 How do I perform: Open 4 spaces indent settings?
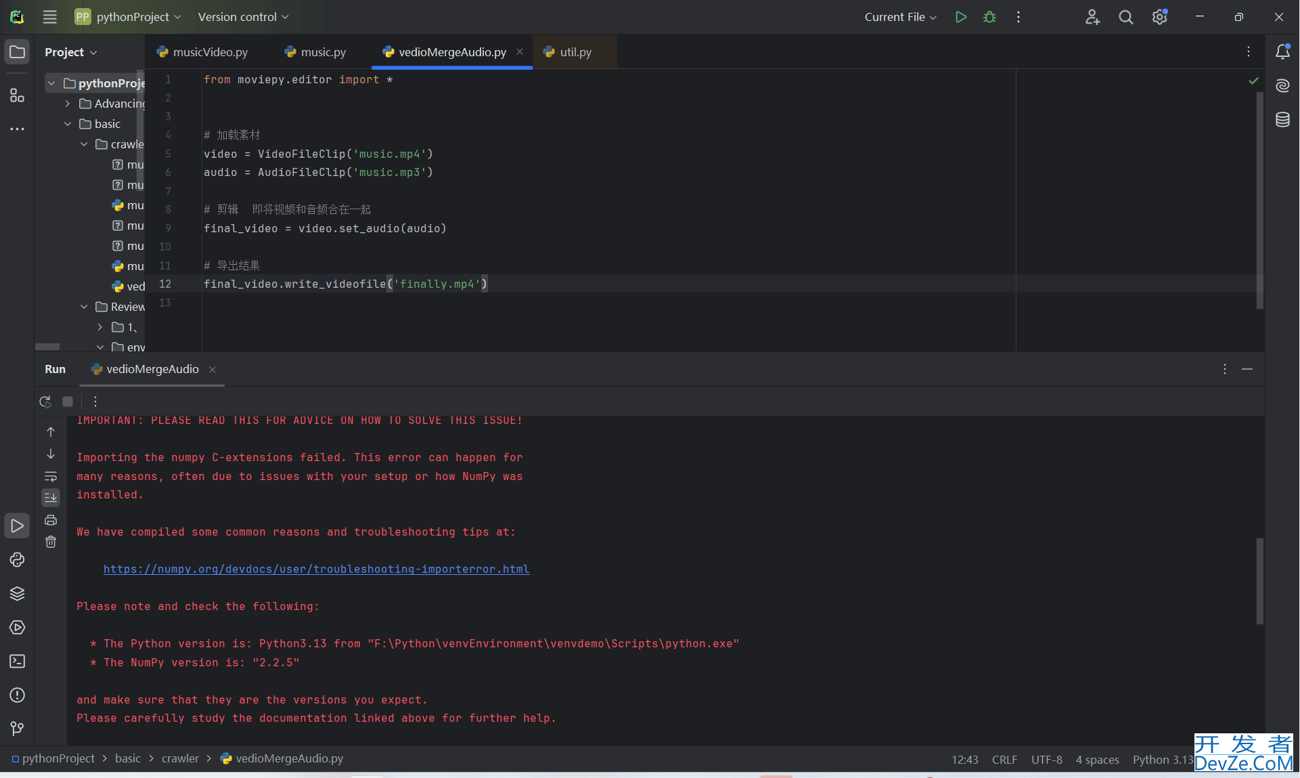[x=1097, y=760]
